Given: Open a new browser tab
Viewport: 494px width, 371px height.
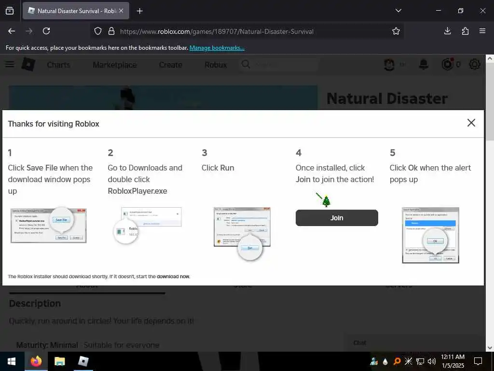Looking at the screenshot, I should (139, 11).
